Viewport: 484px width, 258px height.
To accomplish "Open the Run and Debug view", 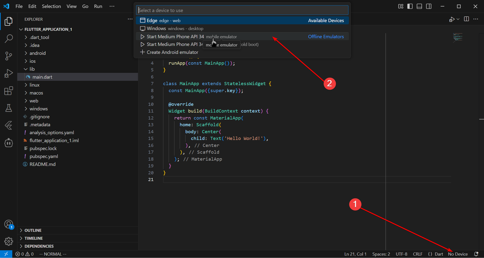I will pos(8,73).
